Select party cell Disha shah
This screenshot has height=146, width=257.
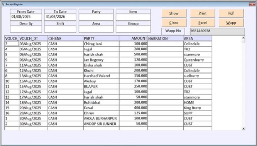[101, 65]
